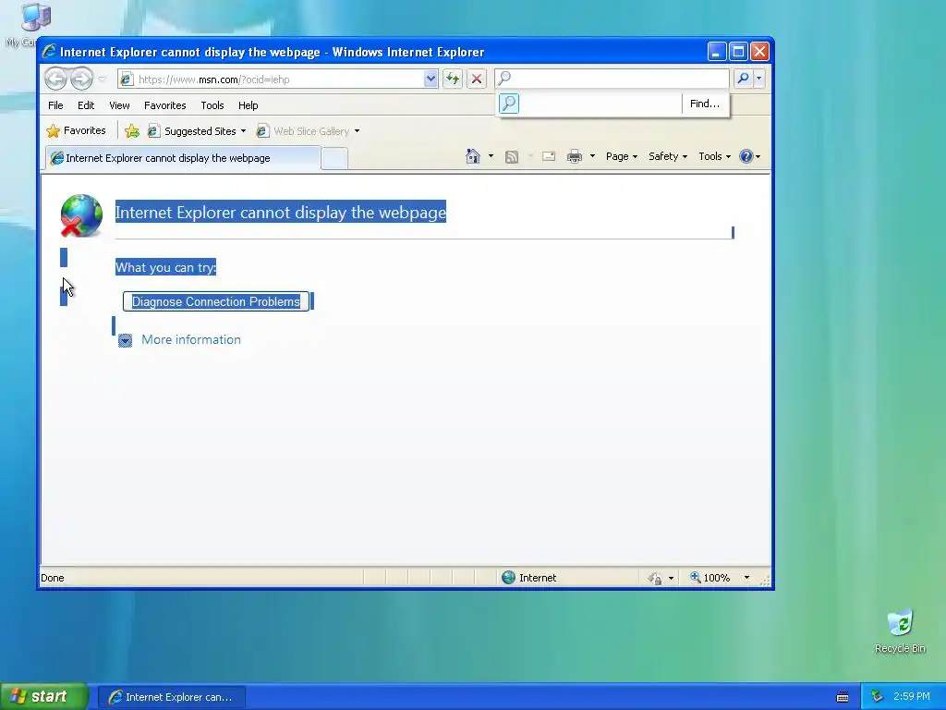946x710 pixels.
Task: Go forward with the Forward arrow button
Action: tap(81, 79)
